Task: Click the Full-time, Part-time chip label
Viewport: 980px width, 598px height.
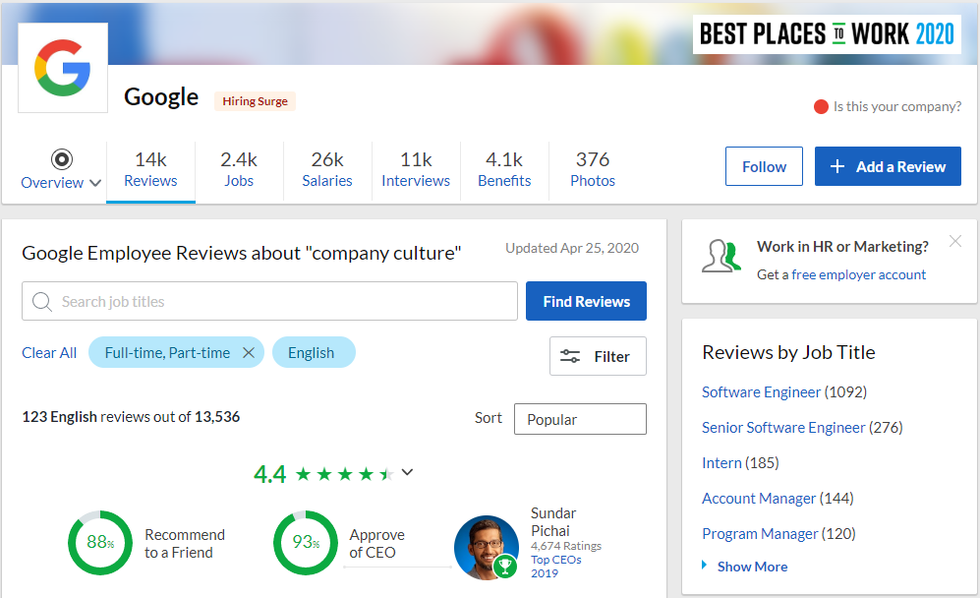Action: (x=167, y=353)
